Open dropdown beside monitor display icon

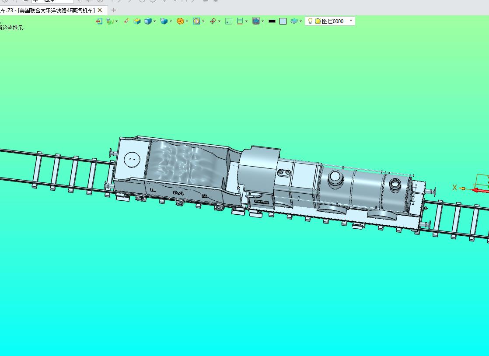[262, 21]
